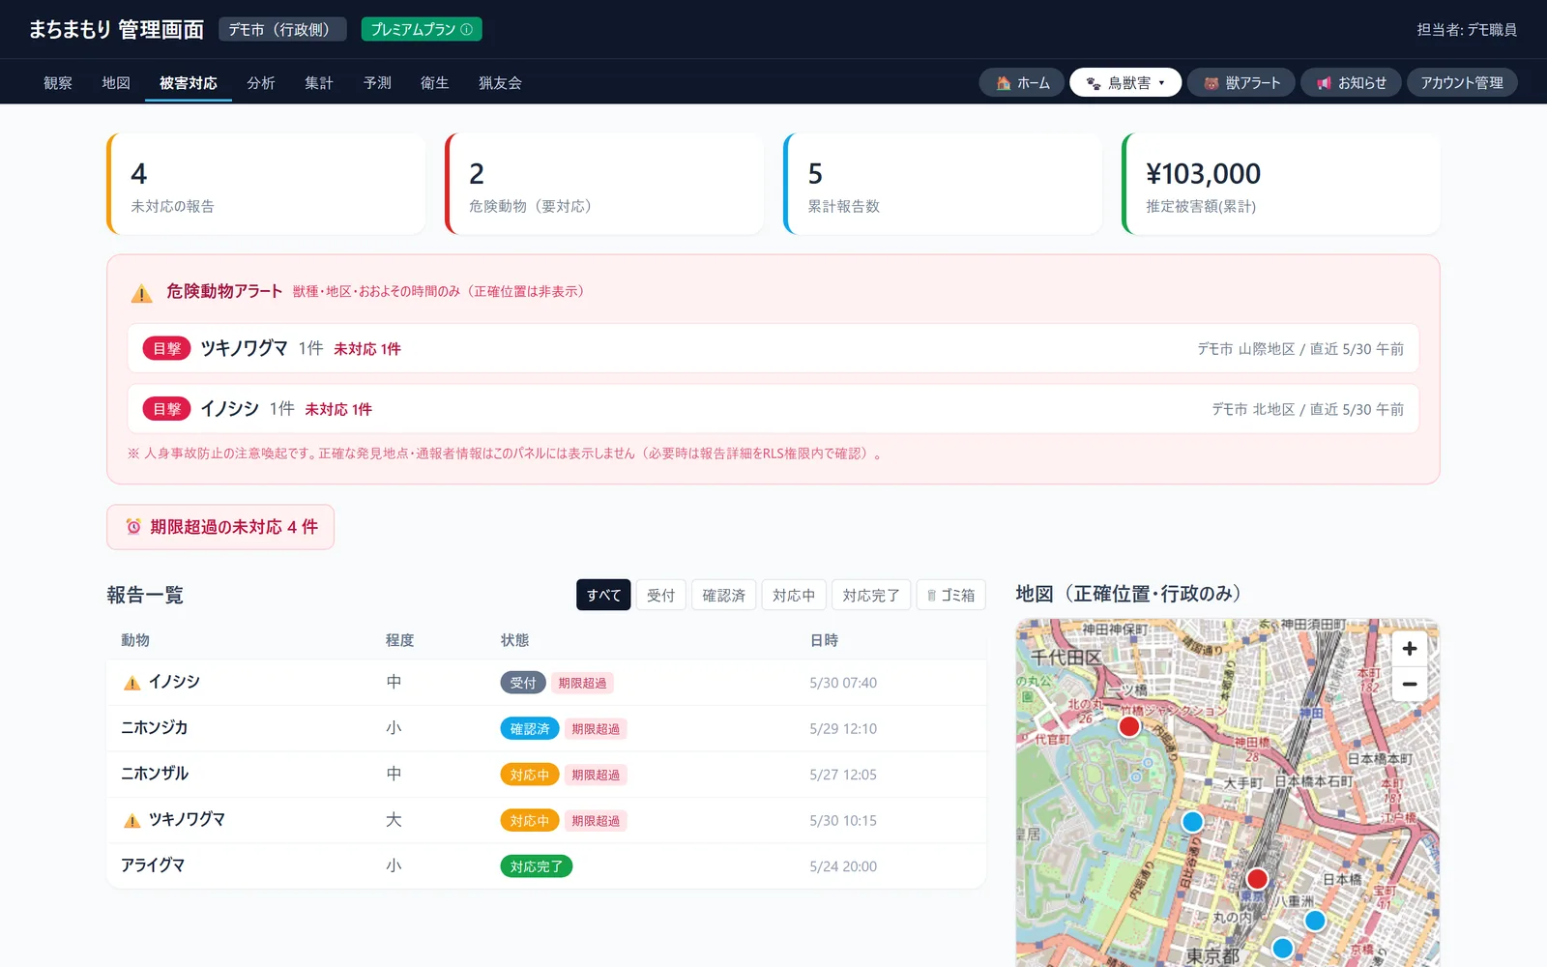The height and width of the screenshot is (967, 1547).
Task: Filter report list by 受付
Action: coord(660,595)
